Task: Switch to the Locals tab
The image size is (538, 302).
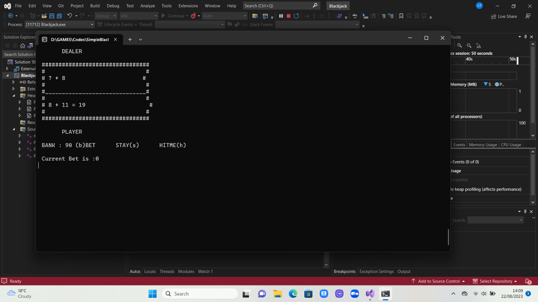Action: click(x=150, y=271)
